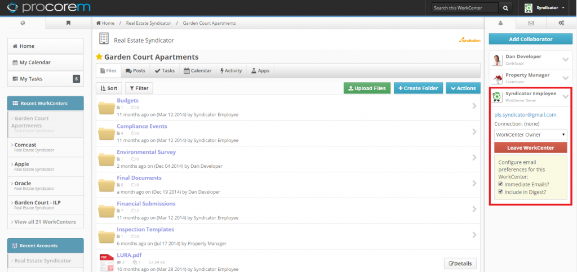Click the Final Documents folder icon
Screen dimensions: 577x272
tap(106, 185)
